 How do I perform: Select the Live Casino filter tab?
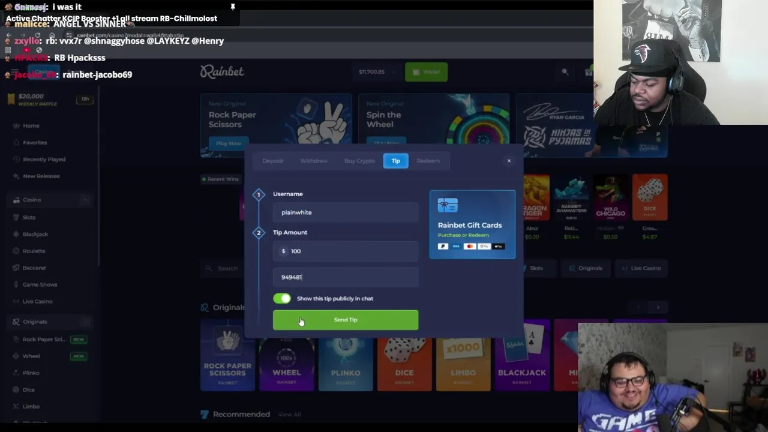click(640, 268)
